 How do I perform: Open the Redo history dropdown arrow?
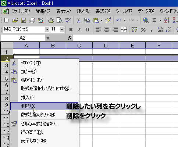(x=137, y=20)
